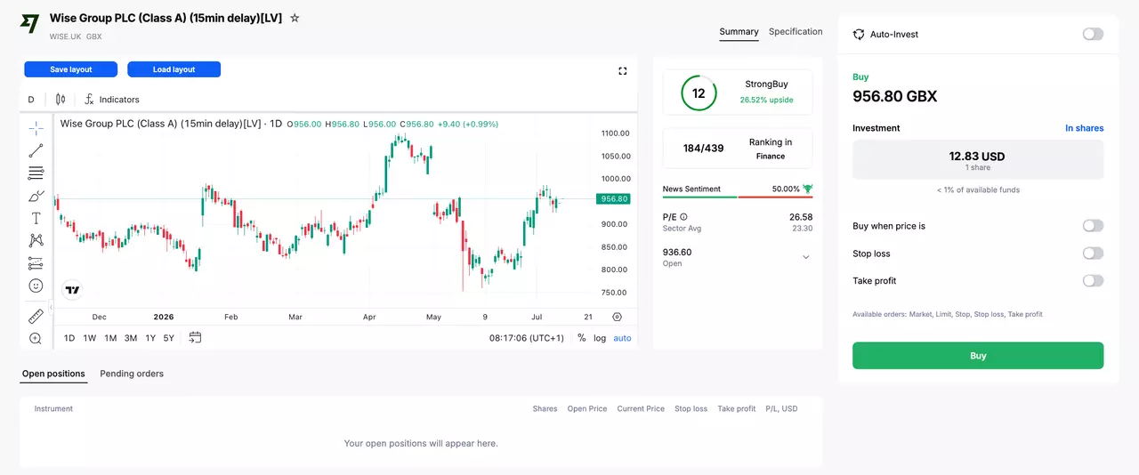The image size is (1139, 475).
Task: Click the investment amount 12.83 USD field
Action: (978, 160)
